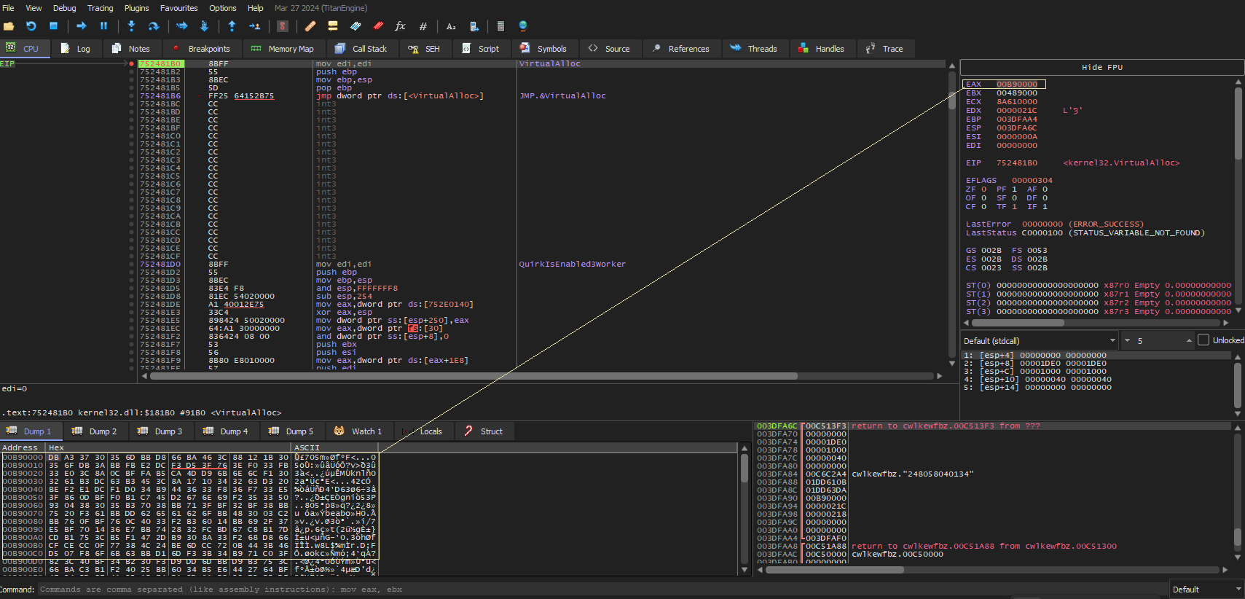Open the References tab
This screenshot has height=599, width=1245.
pos(681,49)
